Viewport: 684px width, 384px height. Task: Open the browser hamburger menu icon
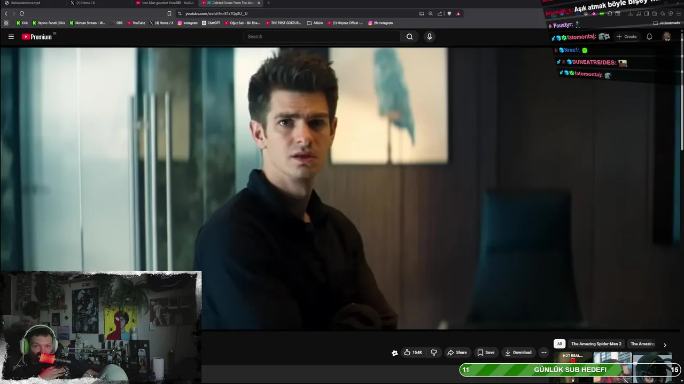pyautogui.click(x=678, y=13)
